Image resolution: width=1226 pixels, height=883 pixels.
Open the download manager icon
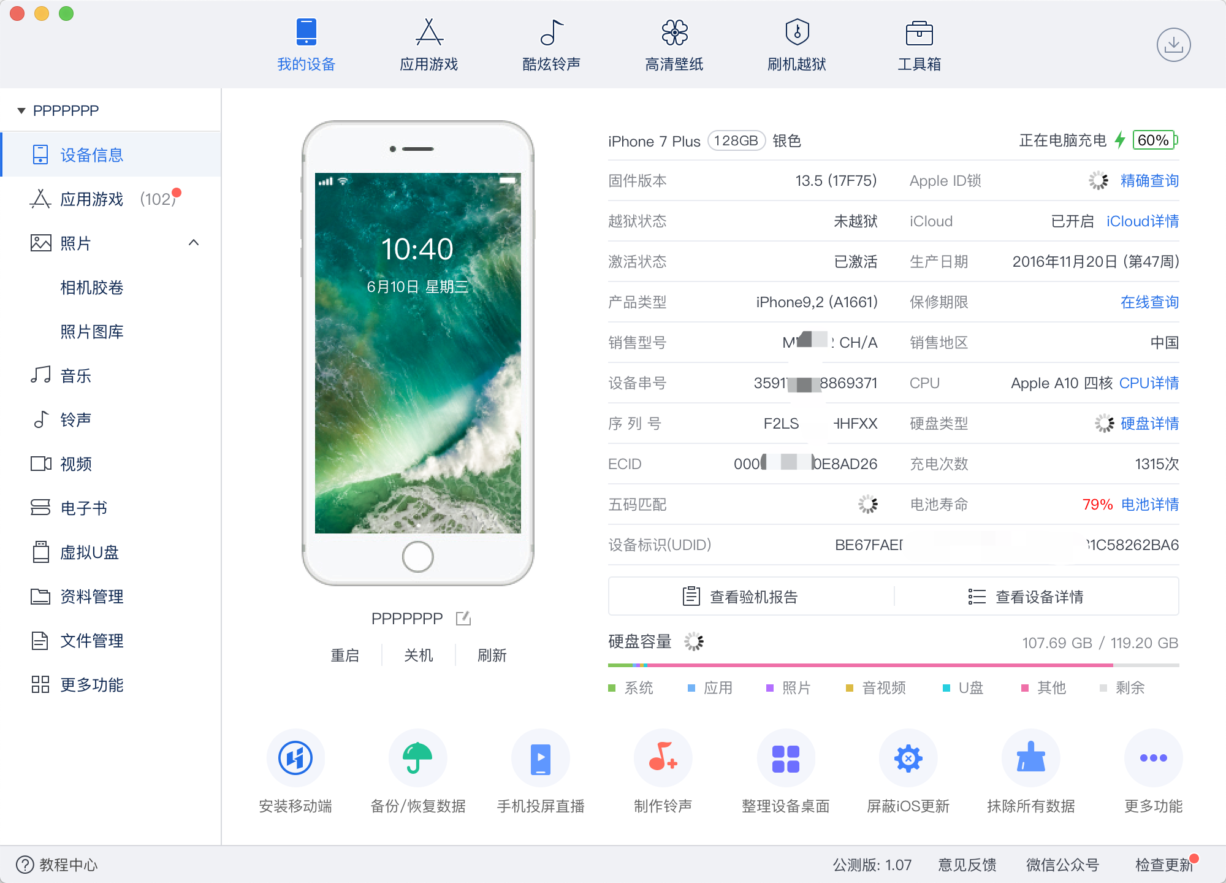point(1173,45)
